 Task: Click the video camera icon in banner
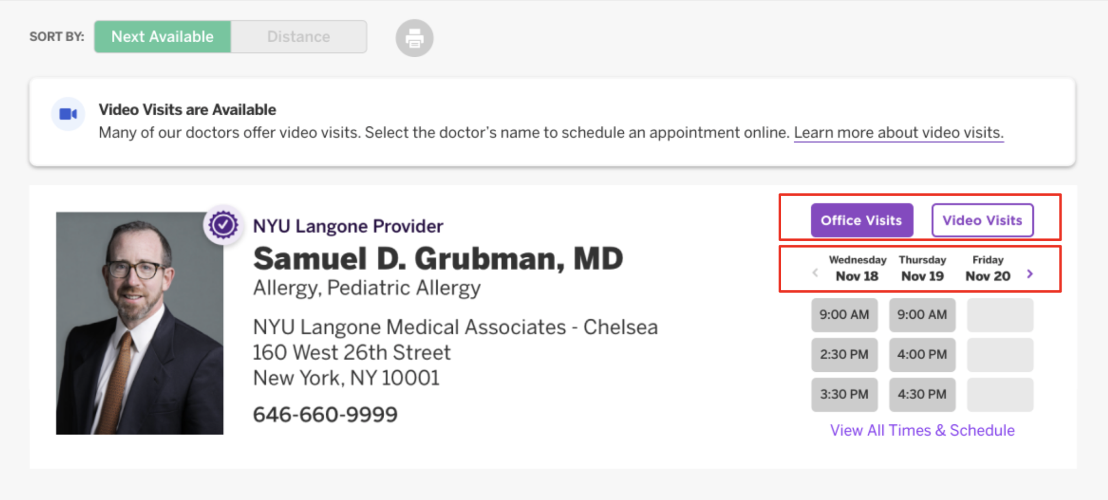(x=67, y=114)
